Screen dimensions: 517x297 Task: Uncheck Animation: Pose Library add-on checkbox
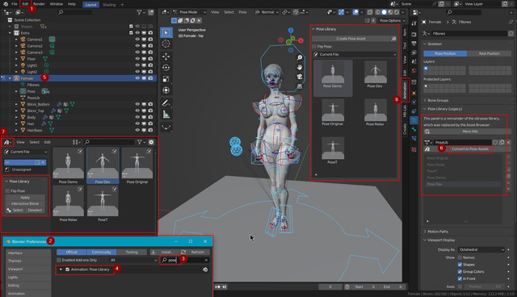(x=68, y=270)
